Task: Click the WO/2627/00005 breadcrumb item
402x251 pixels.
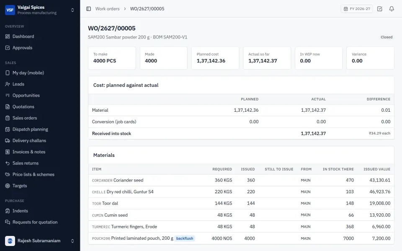Action: (x=147, y=9)
